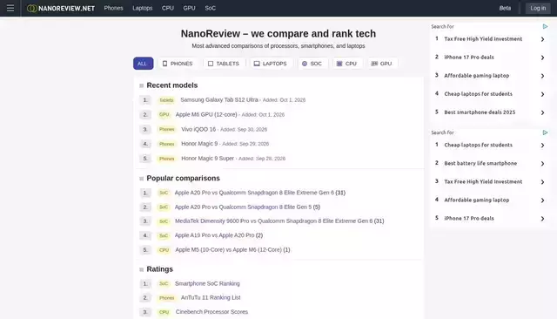Click chevron of second-block iPhone 17 Pro deals

pyautogui.click(x=542, y=219)
